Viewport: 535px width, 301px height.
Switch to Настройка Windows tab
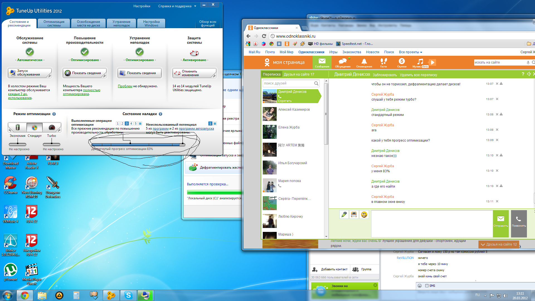tap(151, 23)
